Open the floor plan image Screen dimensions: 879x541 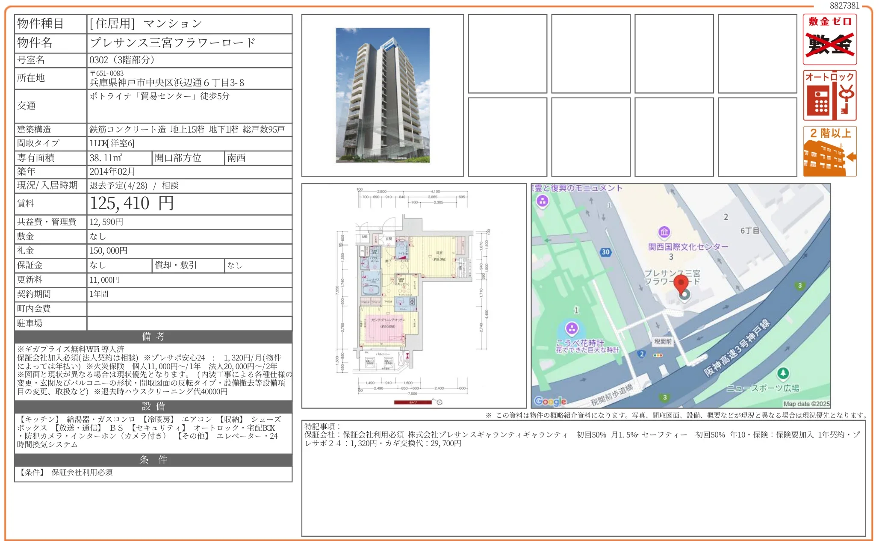coord(414,296)
